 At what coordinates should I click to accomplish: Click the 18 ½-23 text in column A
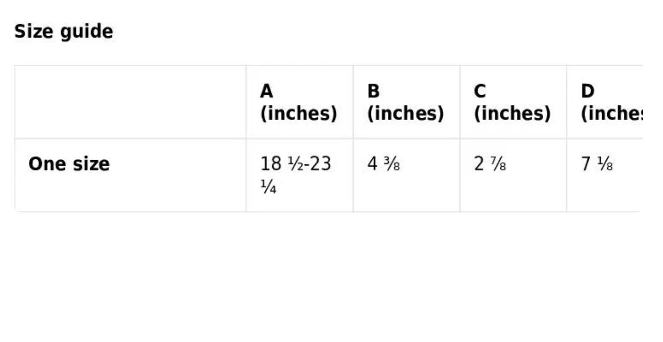click(x=295, y=164)
